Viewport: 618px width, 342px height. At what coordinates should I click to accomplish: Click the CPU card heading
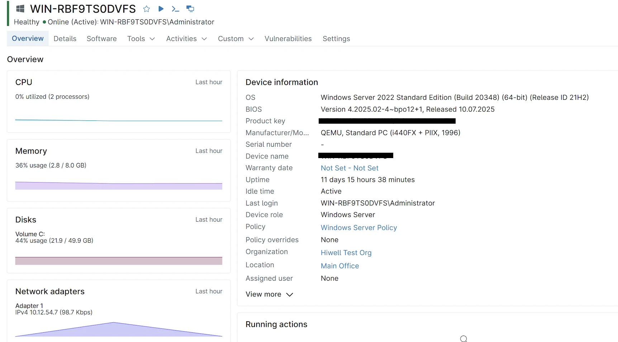(x=24, y=82)
